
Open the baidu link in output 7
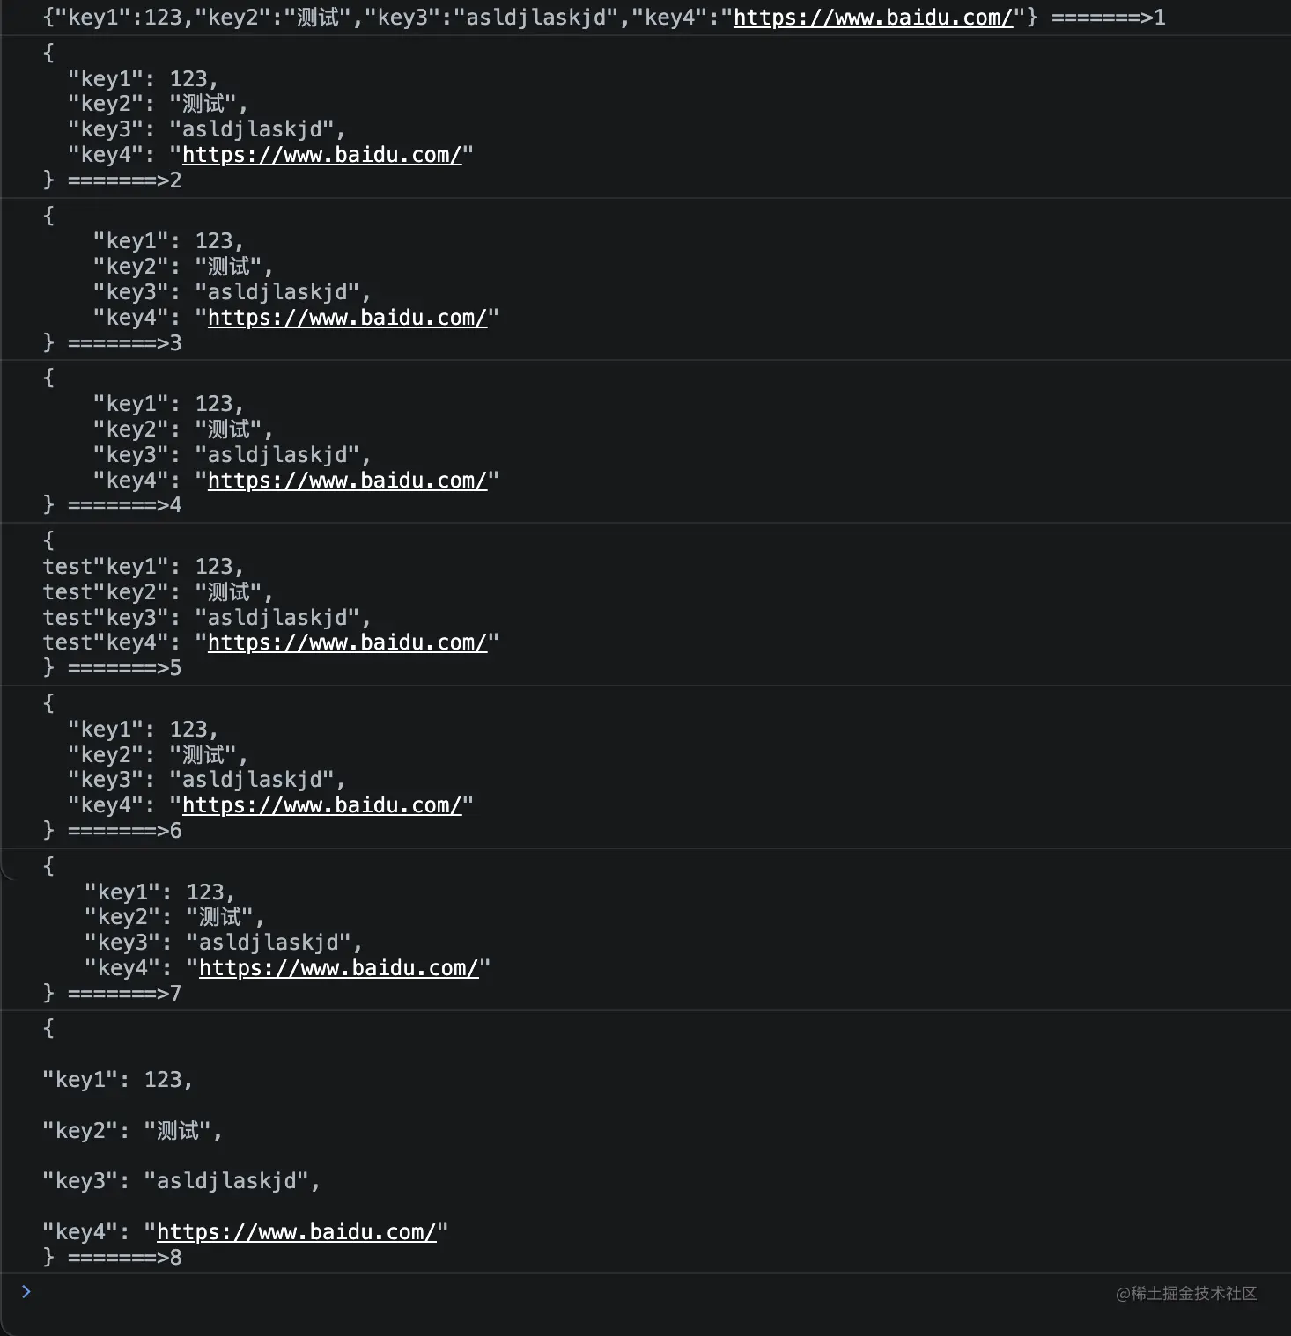click(338, 968)
